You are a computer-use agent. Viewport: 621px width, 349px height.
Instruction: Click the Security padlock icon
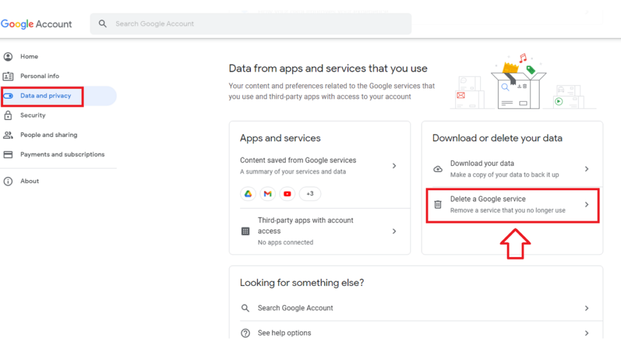[x=8, y=115]
